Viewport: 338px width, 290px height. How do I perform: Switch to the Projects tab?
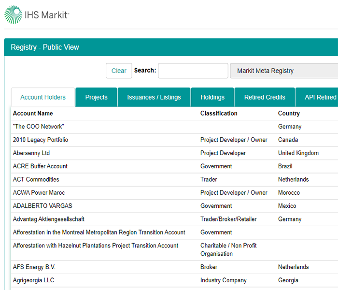coord(96,97)
